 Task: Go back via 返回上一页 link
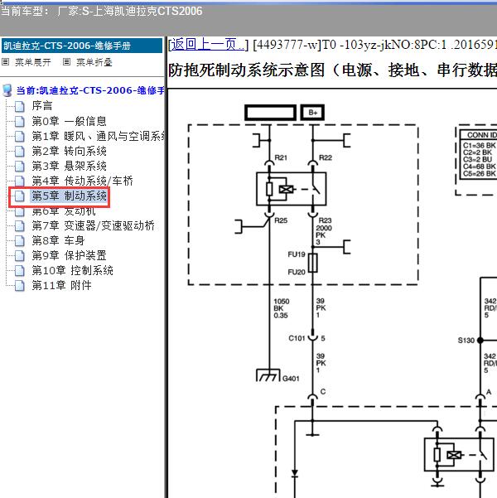click(208, 45)
